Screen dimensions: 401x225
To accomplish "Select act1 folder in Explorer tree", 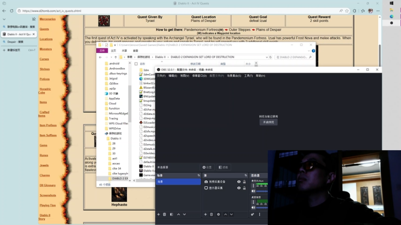I will [x=115, y=158].
